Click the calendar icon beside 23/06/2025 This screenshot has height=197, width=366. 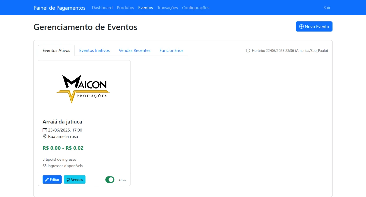click(x=45, y=130)
